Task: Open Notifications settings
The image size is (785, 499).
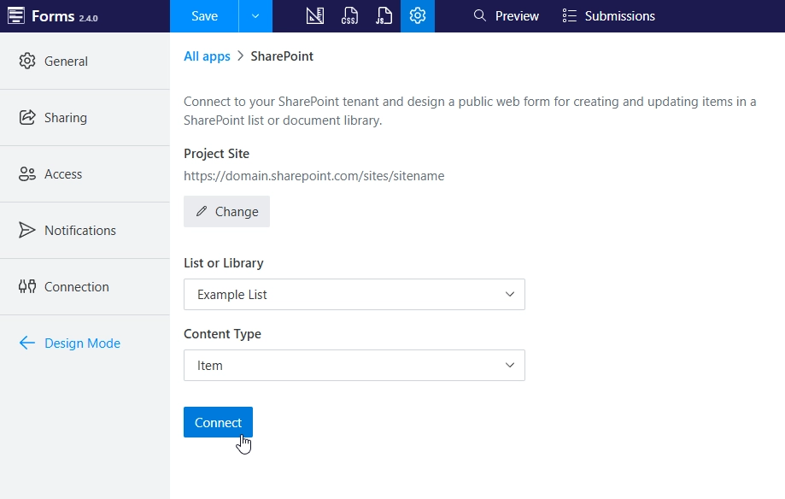Action: coord(85,231)
